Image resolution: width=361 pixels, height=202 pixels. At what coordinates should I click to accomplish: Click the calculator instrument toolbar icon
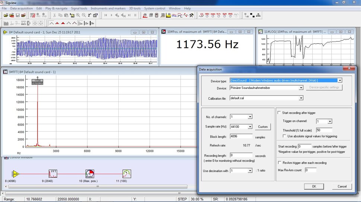(157, 15)
